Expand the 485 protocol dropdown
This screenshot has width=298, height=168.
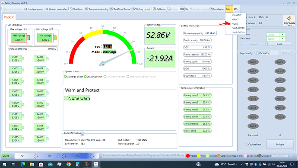coord(237,9)
